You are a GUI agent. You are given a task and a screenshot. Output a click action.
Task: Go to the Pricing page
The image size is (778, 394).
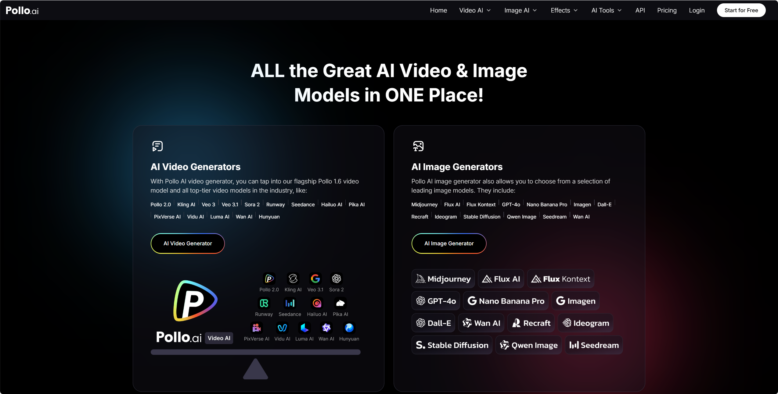[x=667, y=10]
